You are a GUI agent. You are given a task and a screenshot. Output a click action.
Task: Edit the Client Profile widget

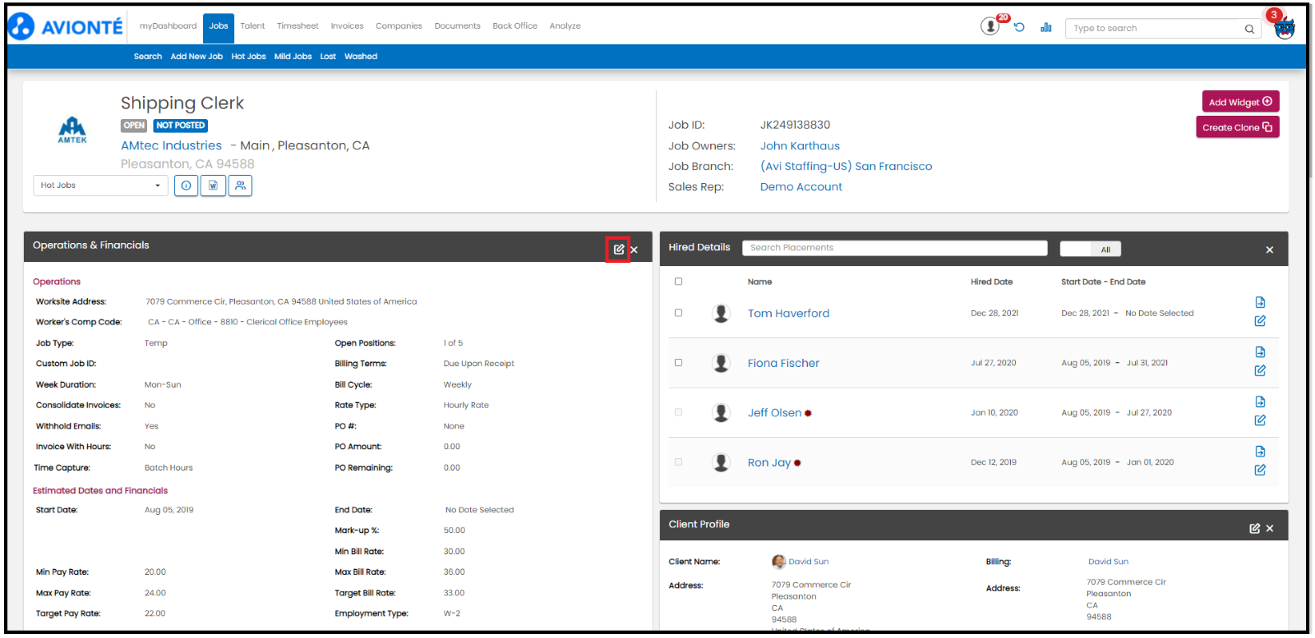1254,529
